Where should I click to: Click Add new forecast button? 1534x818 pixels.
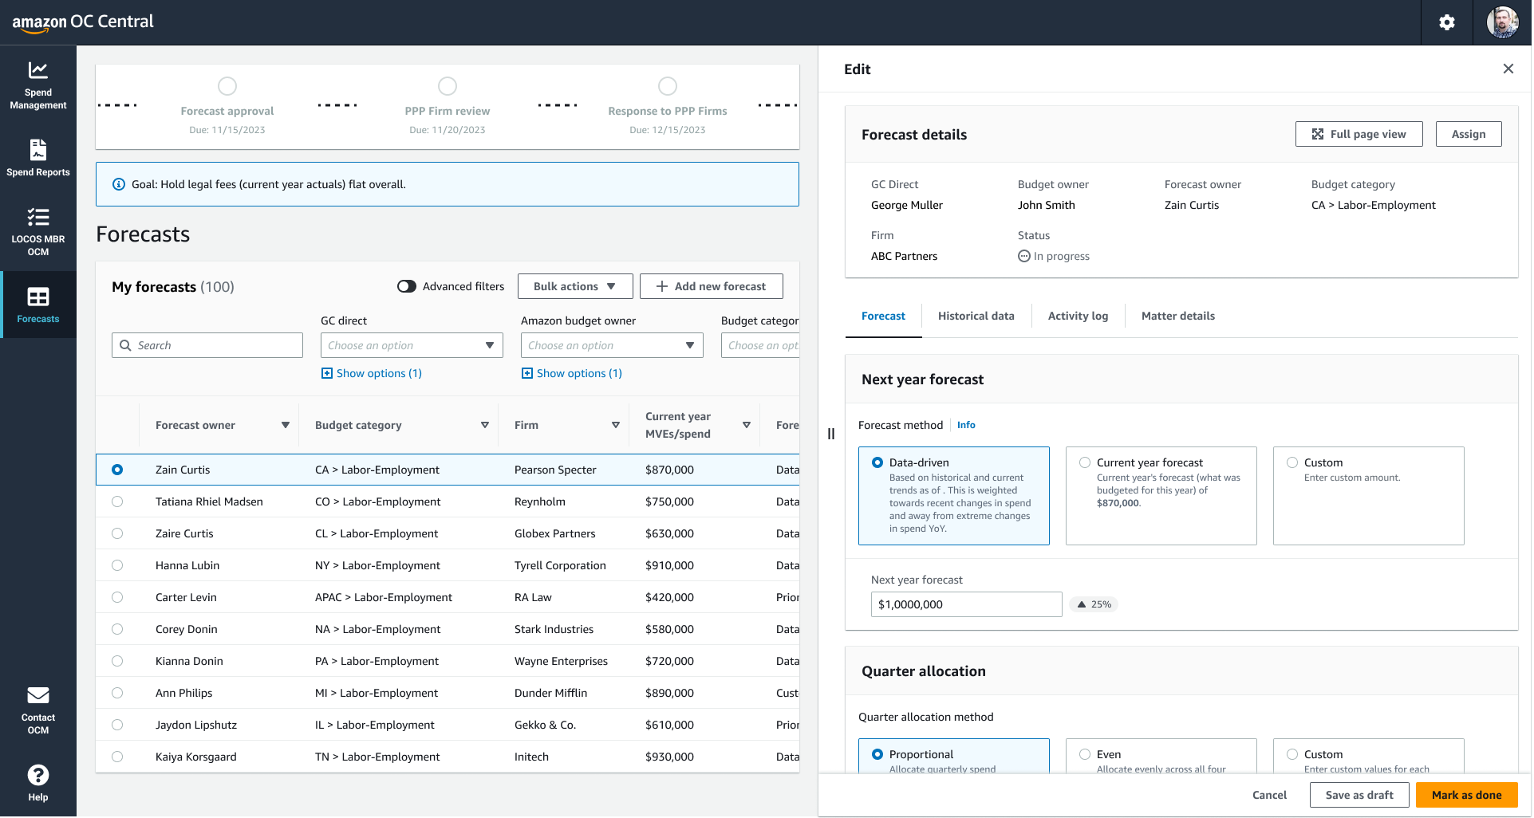click(712, 286)
